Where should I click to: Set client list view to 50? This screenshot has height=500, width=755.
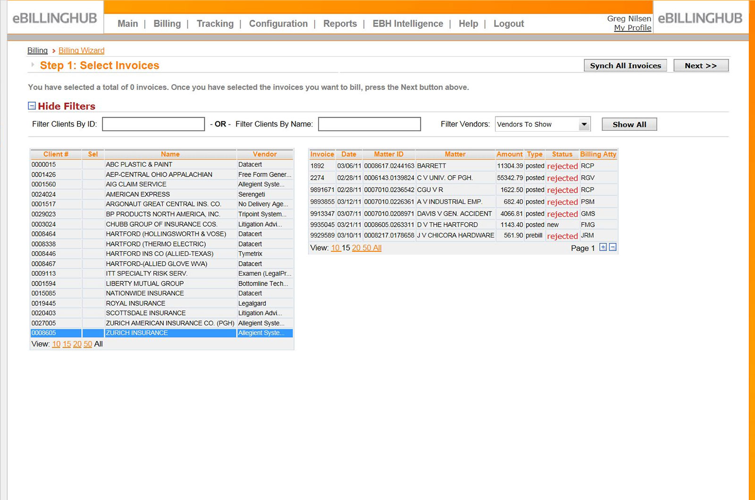(88, 344)
